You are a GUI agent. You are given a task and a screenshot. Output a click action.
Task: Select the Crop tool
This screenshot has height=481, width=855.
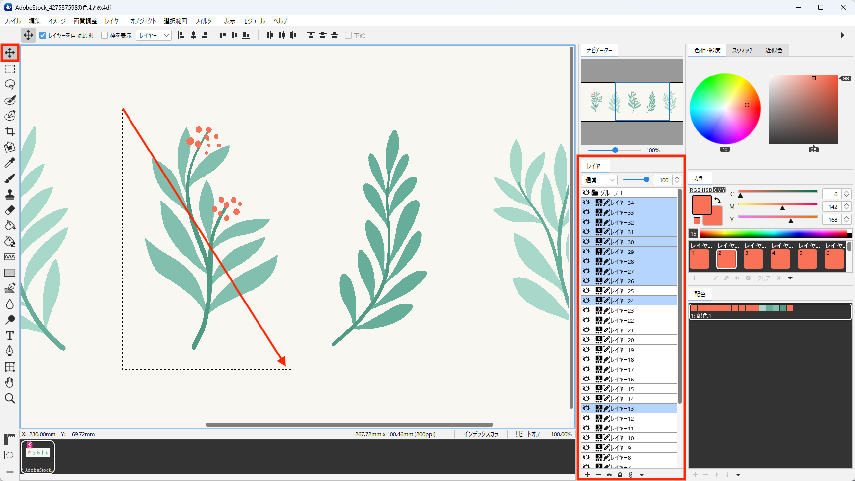[10, 131]
